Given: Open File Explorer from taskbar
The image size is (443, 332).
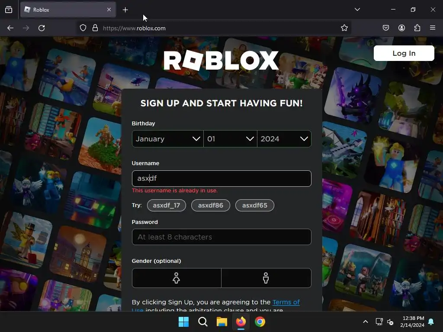Looking at the screenshot, I should [x=222, y=322].
